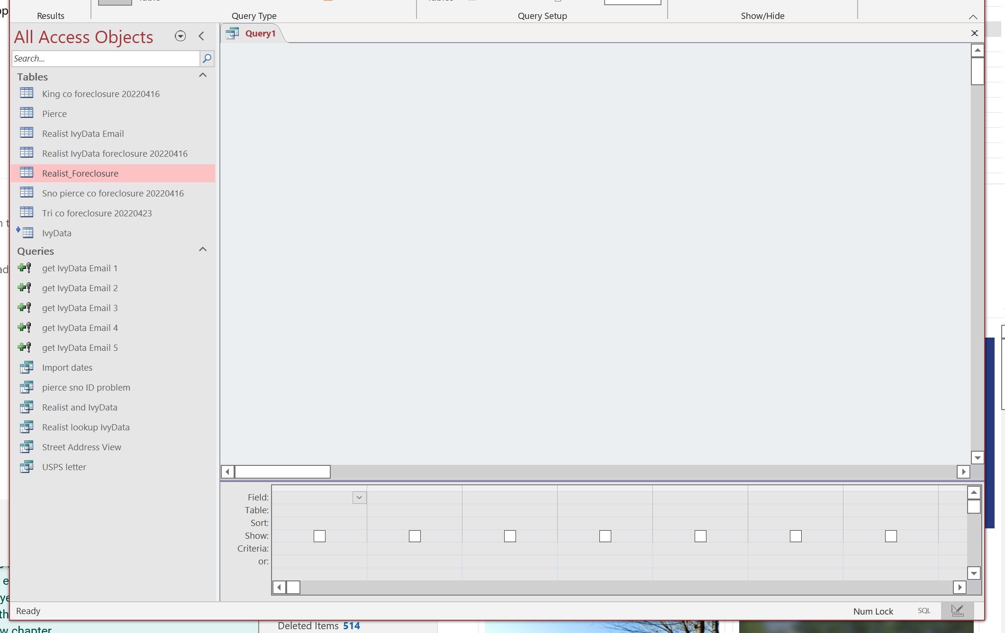Open the IvyData linked table
Image resolution: width=1005 pixels, height=633 pixels.
pyautogui.click(x=56, y=233)
